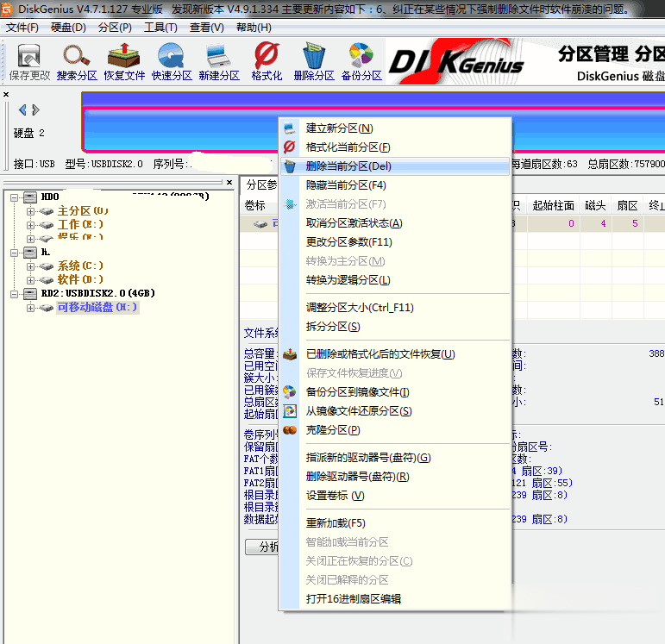This screenshot has height=644, width=665.
Task: Click icon beside 备份分区到镜像文件
Action: pyautogui.click(x=290, y=391)
